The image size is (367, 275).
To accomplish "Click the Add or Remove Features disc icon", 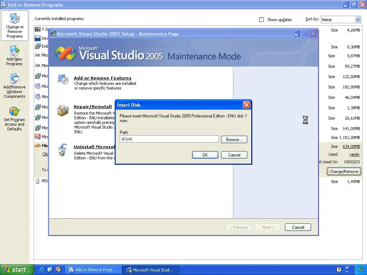I will [x=63, y=79].
